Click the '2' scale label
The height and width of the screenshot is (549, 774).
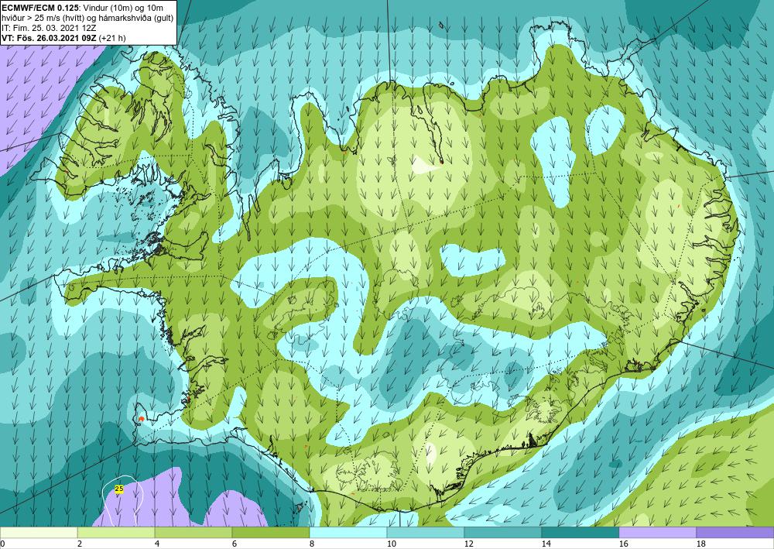pos(80,544)
